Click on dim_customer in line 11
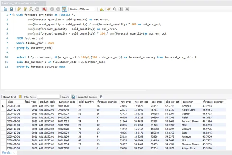The image size is (232, 155). [34, 62]
